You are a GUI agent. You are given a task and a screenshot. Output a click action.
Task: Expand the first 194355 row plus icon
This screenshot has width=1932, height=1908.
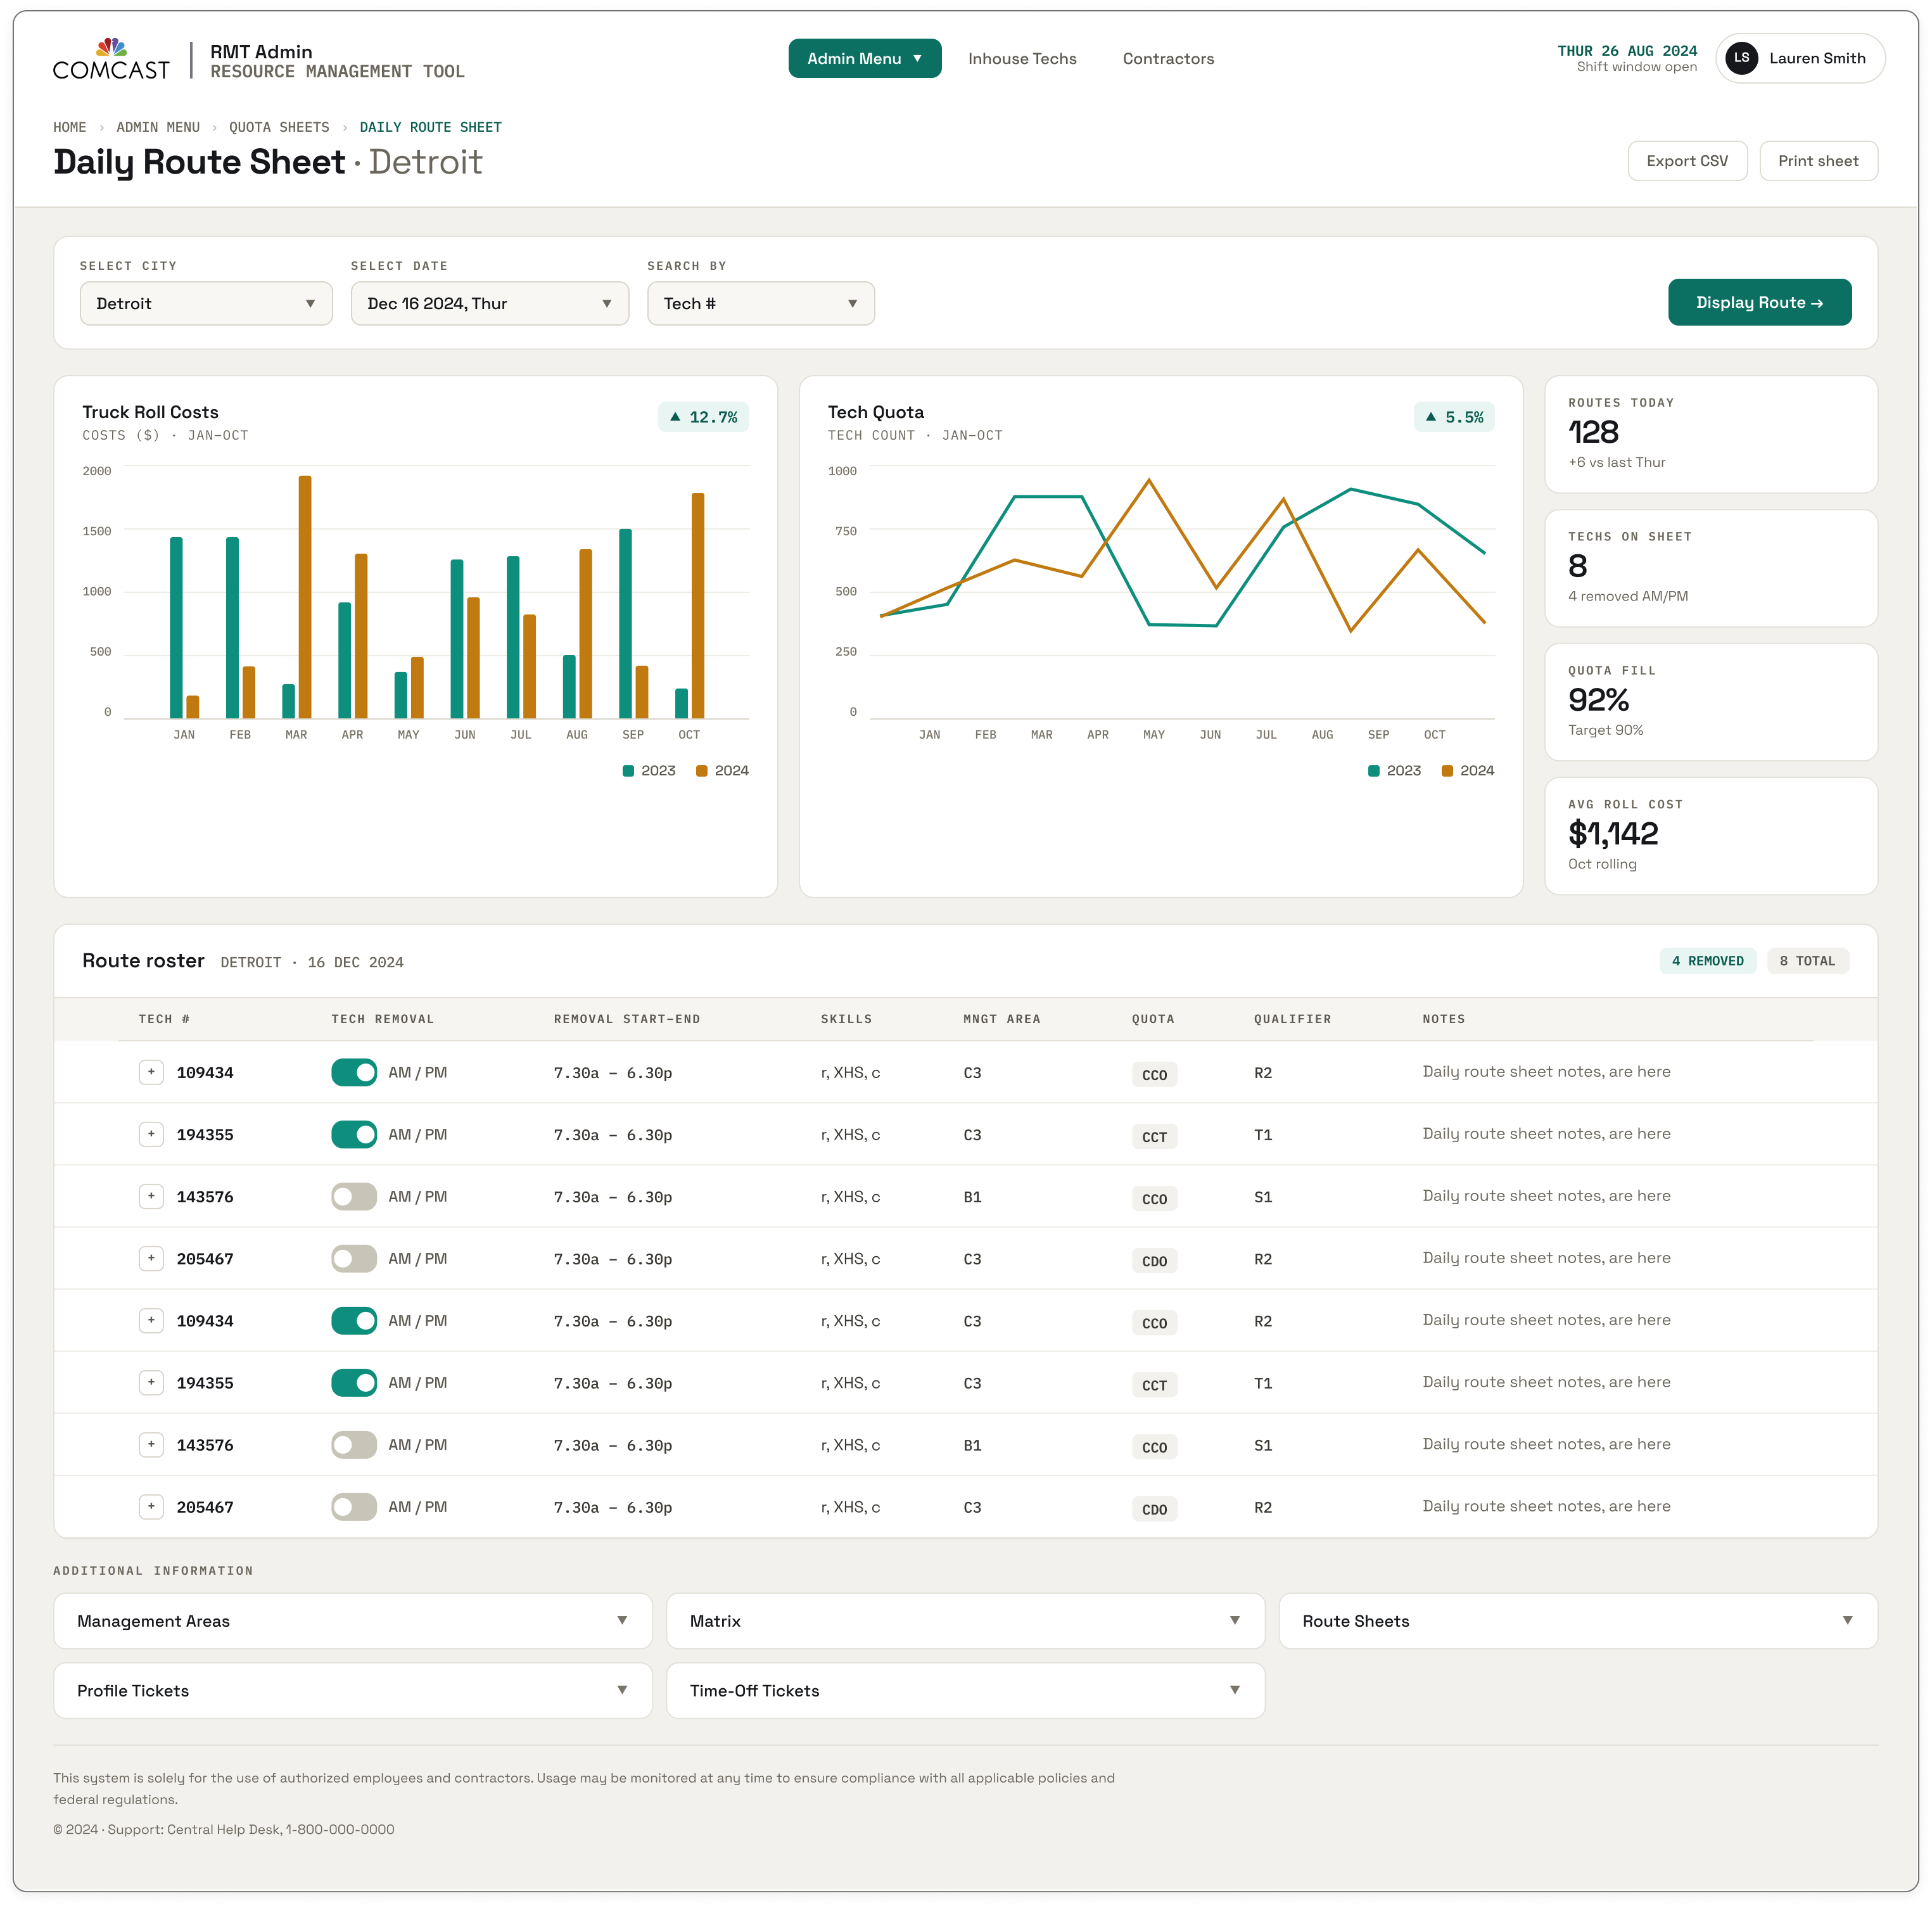click(x=151, y=1134)
